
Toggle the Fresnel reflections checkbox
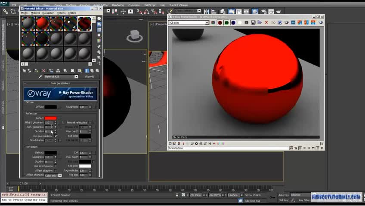(x=90, y=122)
